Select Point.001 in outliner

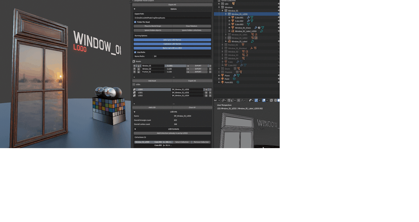[228, 82]
